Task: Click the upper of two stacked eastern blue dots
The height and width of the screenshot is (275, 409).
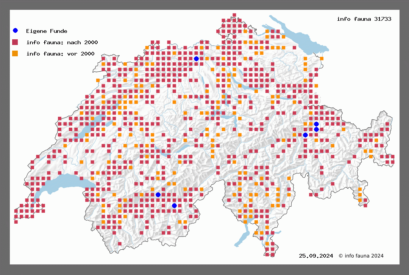Action: pyautogui.click(x=316, y=124)
